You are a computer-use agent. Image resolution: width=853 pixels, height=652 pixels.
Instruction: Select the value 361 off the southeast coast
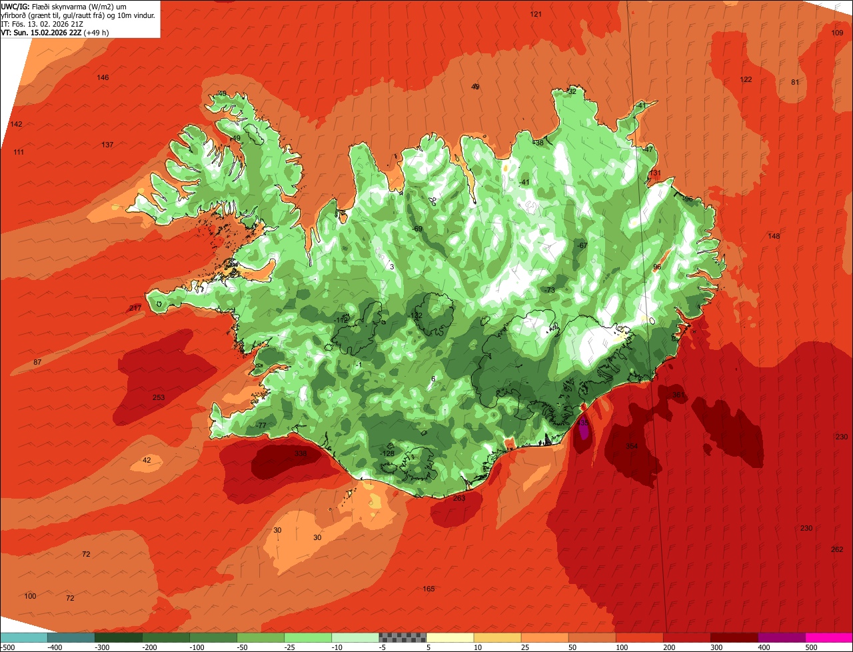point(678,395)
